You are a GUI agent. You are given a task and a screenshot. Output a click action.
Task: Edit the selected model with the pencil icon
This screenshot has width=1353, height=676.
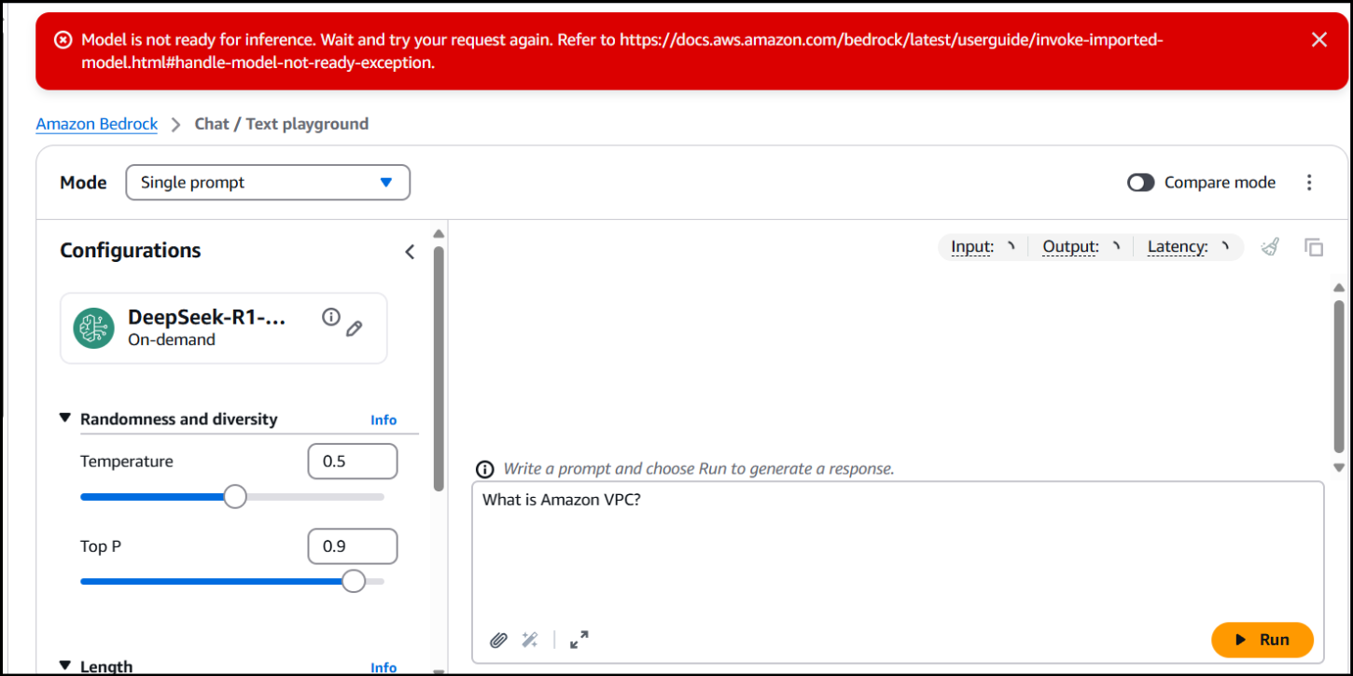(354, 328)
